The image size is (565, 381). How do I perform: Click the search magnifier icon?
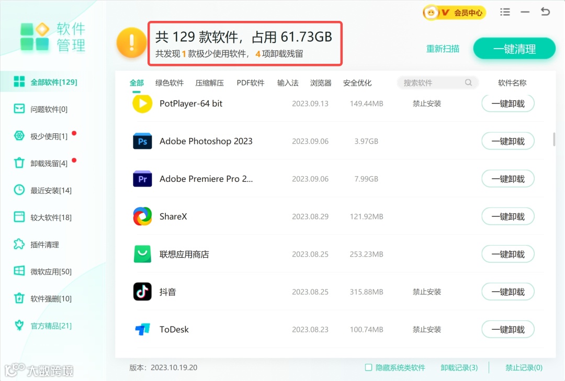pos(468,83)
